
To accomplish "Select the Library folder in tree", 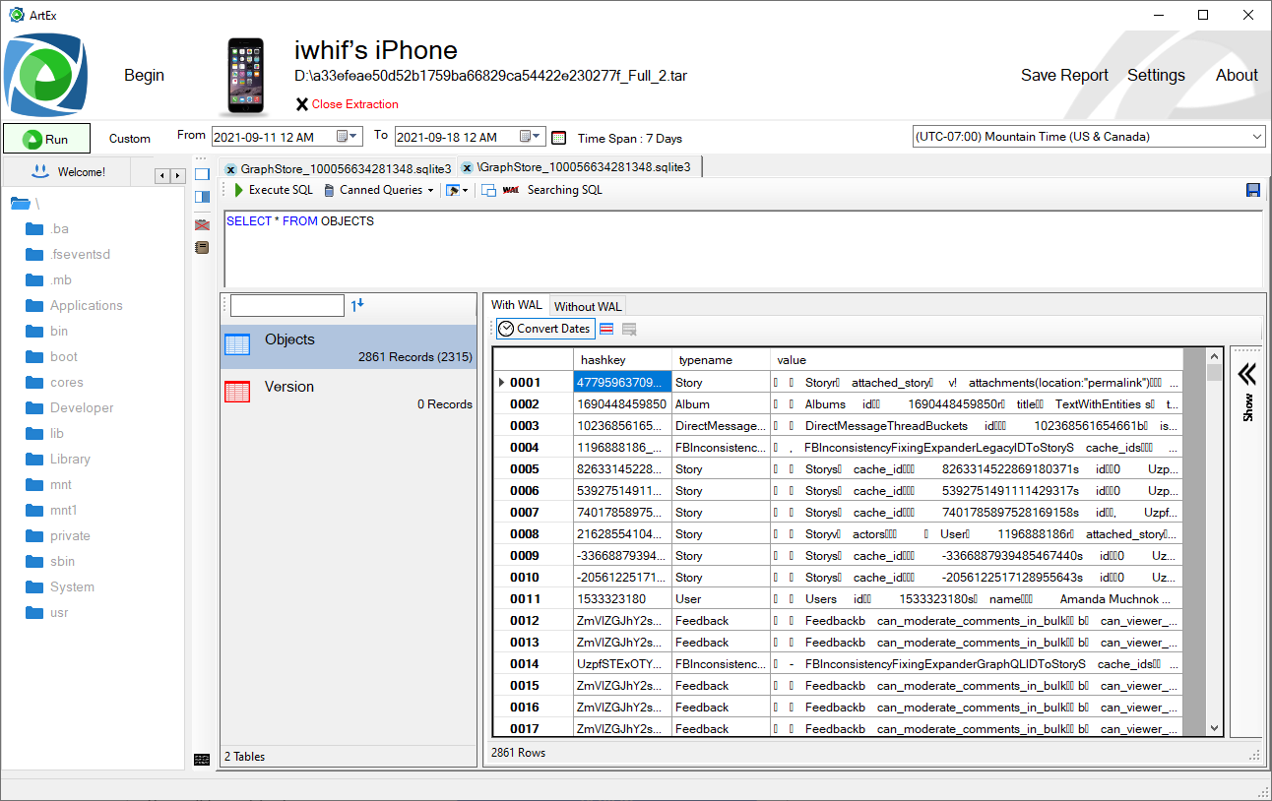I will pyautogui.click(x=58, y=460).
